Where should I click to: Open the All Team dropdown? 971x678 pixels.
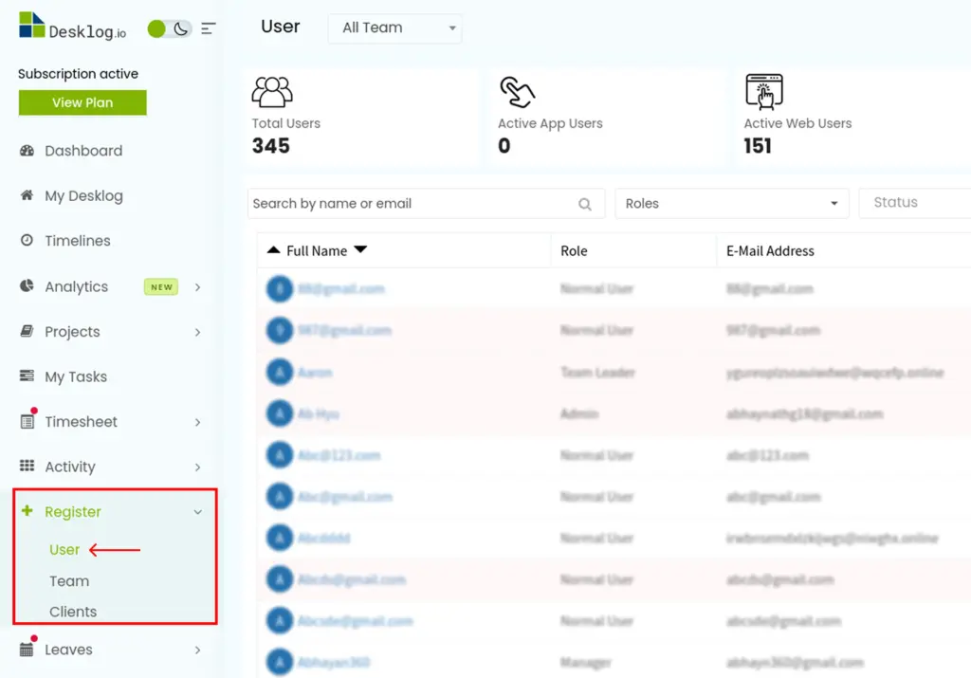point(394,28)
